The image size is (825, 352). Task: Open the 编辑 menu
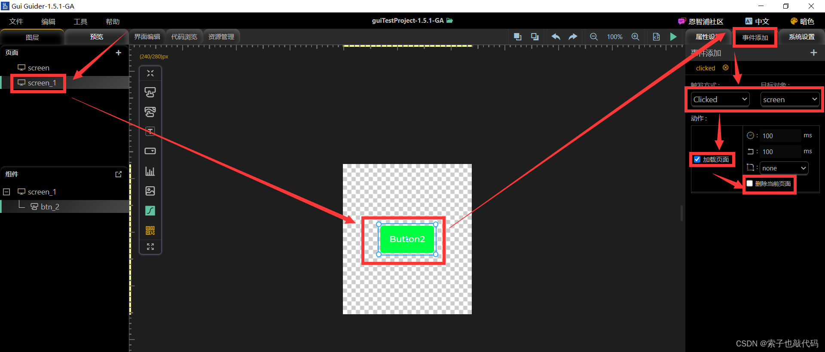pyautogui.click(x=48, y=21)
